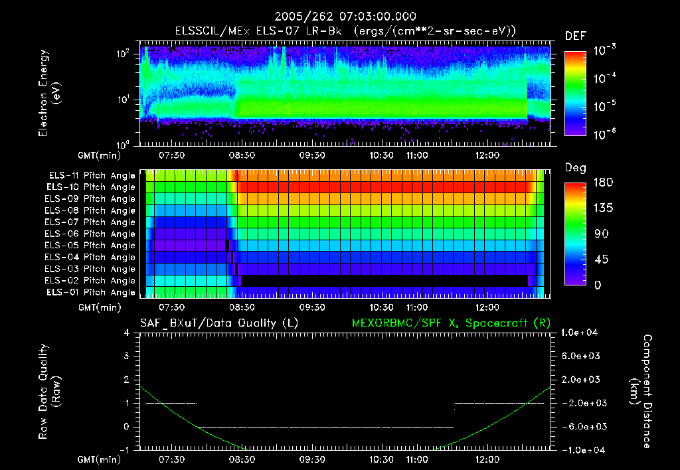Viewport: 680px width, 470px height.
Task: Click the 10^-3 DEF scale value
Action: [x=604, y=50]
